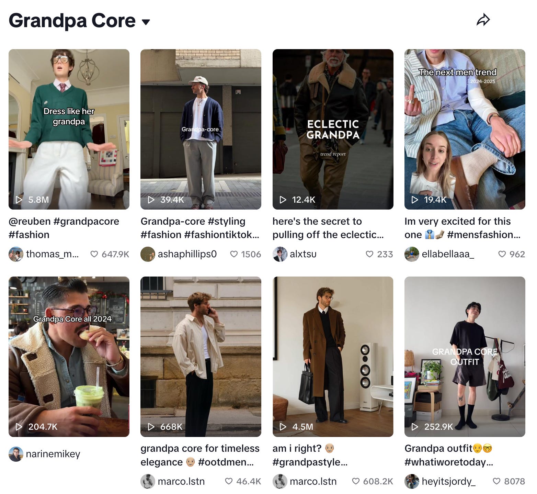Click play icon on the 4.5M views video
The image size is (537, 494).
tap(283, 427)
